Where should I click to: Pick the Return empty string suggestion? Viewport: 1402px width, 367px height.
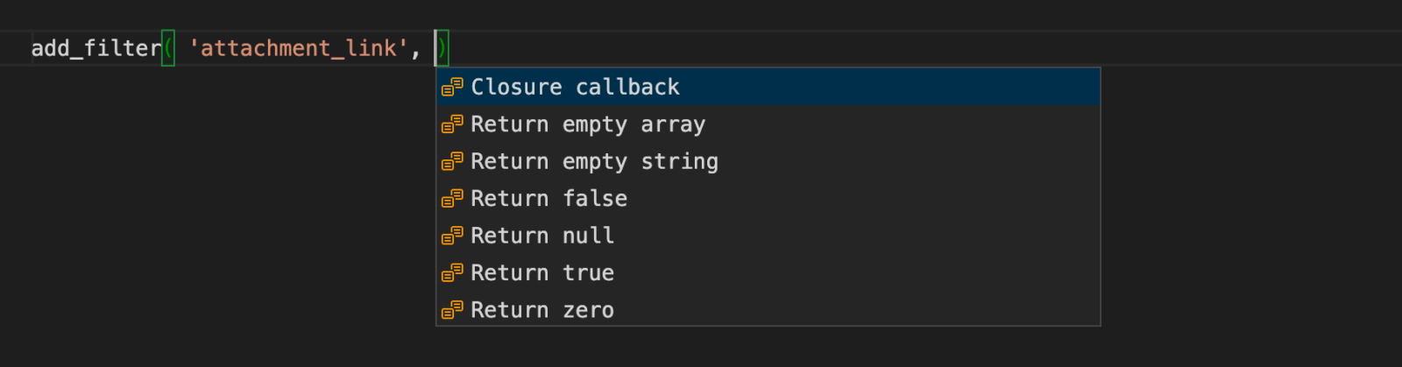pyautogui.click(x=768, y=161)
